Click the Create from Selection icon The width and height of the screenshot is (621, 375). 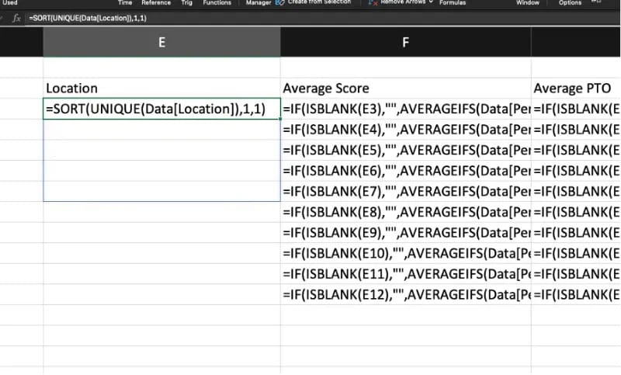[280, 3]
